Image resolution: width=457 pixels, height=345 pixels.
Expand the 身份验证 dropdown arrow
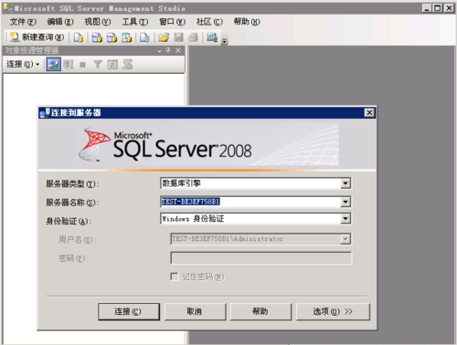coord(345,218)
